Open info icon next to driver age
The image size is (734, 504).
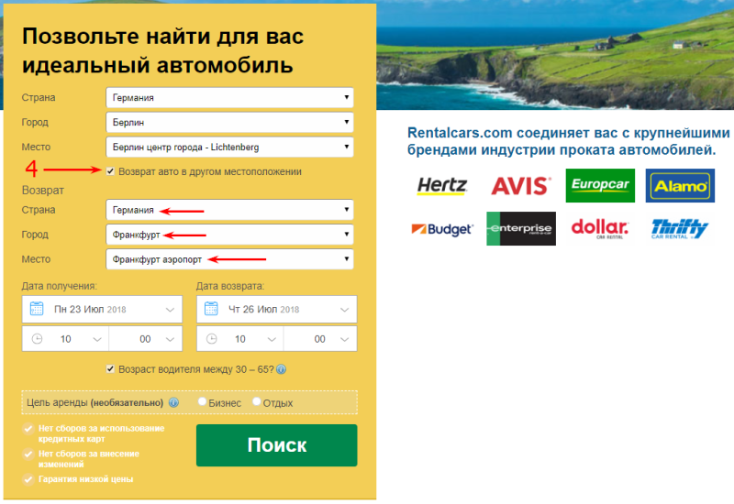pyautogui.click(x=281, y=369)
